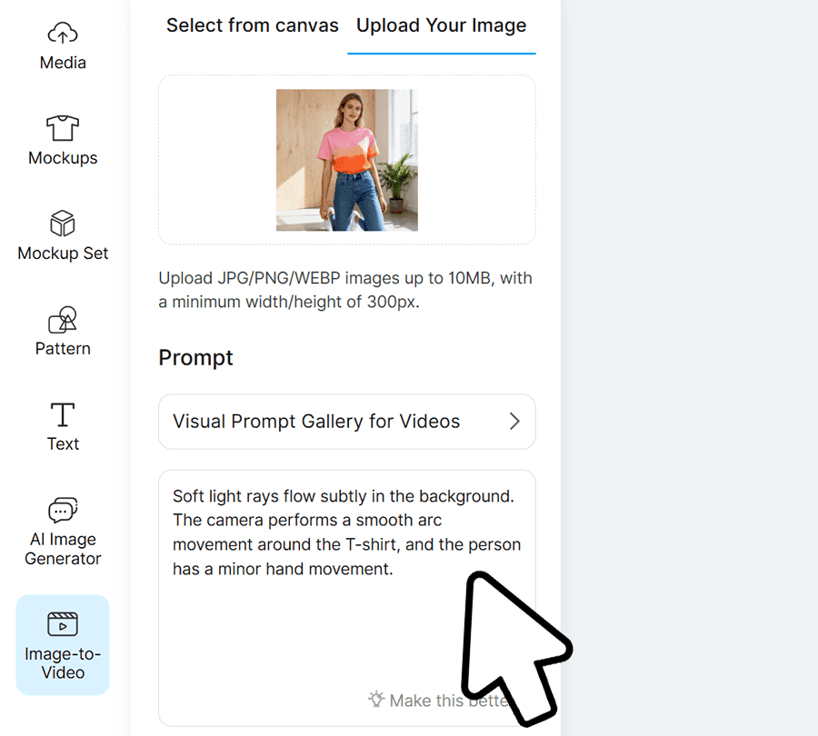This screenshot has height=736, width=818.
Task: Open Visual Prompt Gallery for Videos
Action: [316, 422]
